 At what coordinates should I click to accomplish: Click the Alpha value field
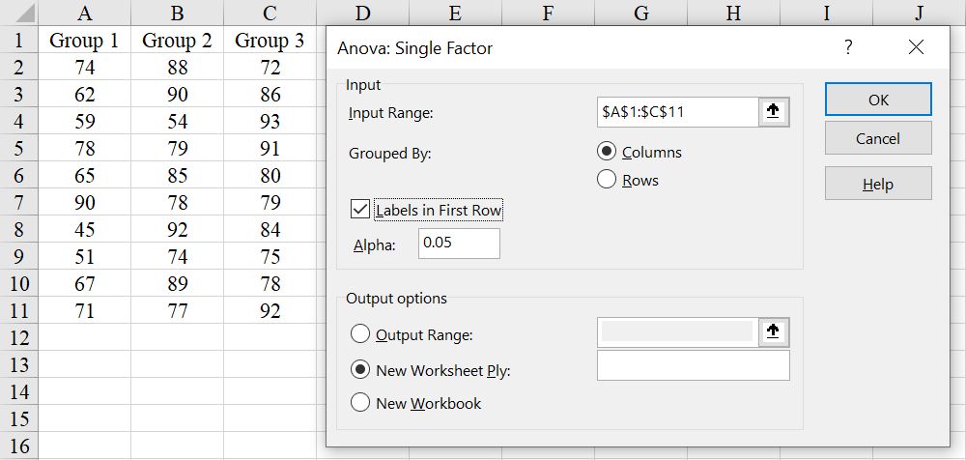[459, 244]
